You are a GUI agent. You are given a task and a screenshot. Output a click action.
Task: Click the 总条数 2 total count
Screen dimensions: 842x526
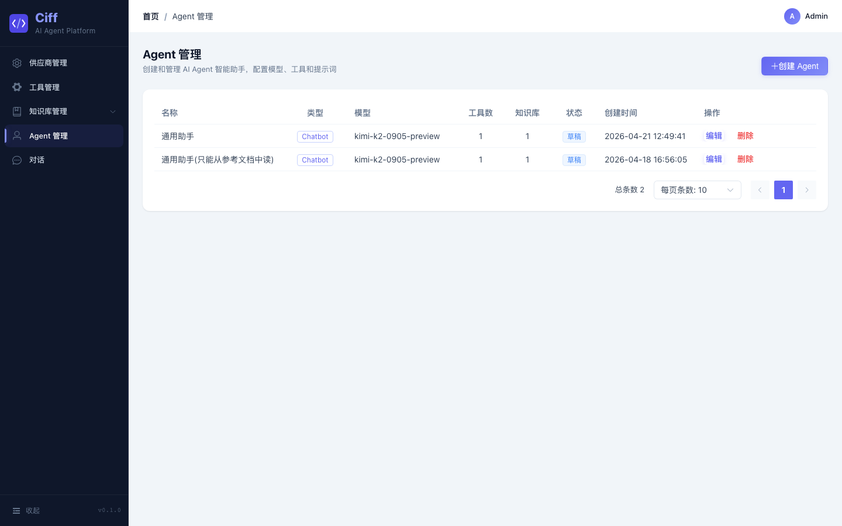(630, 190)
